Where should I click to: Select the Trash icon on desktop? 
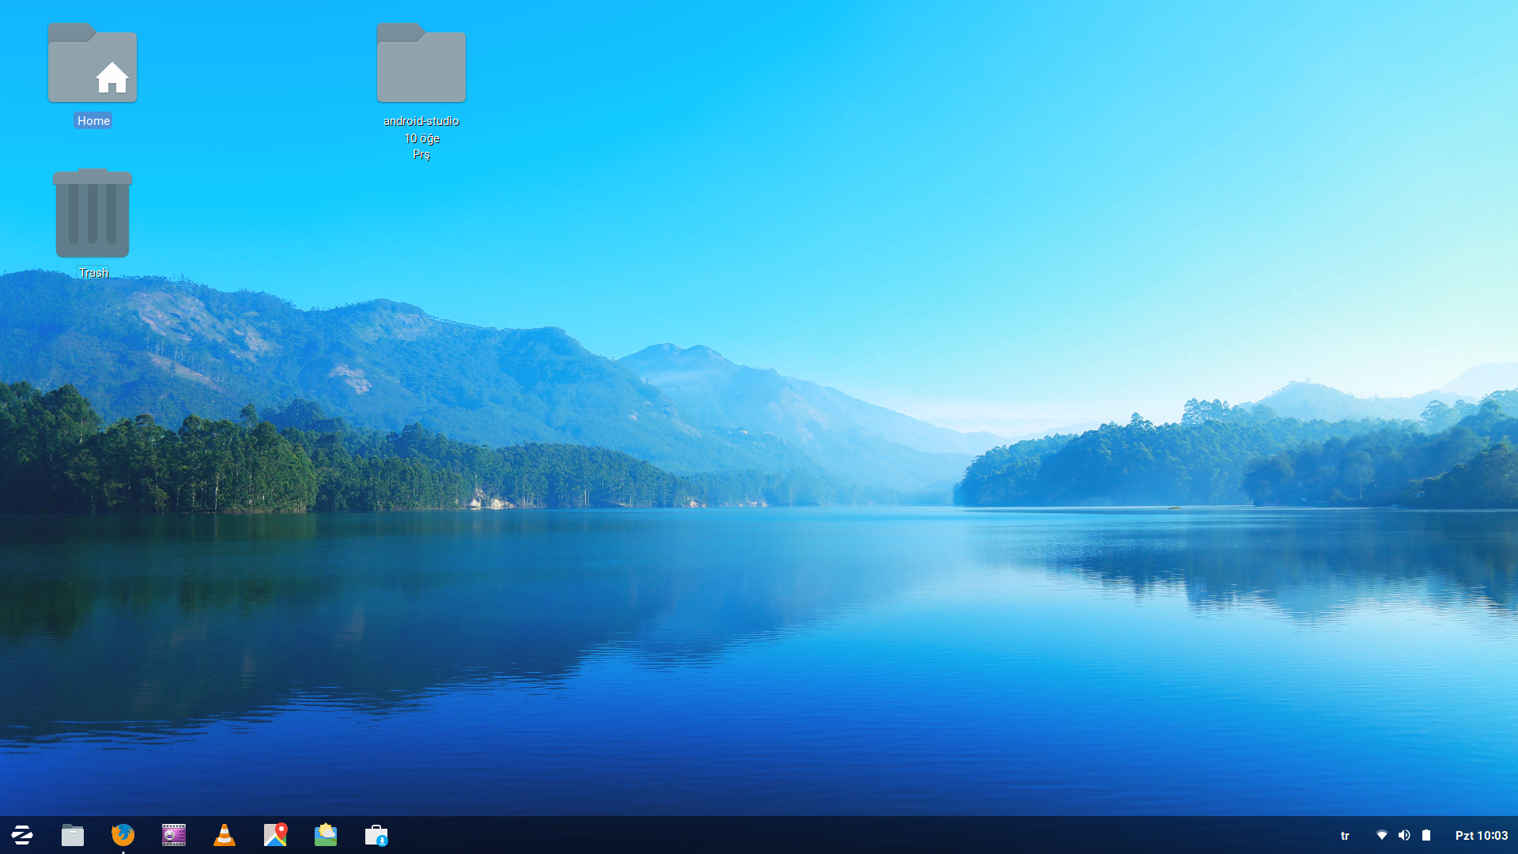click(x=93, y=213)
